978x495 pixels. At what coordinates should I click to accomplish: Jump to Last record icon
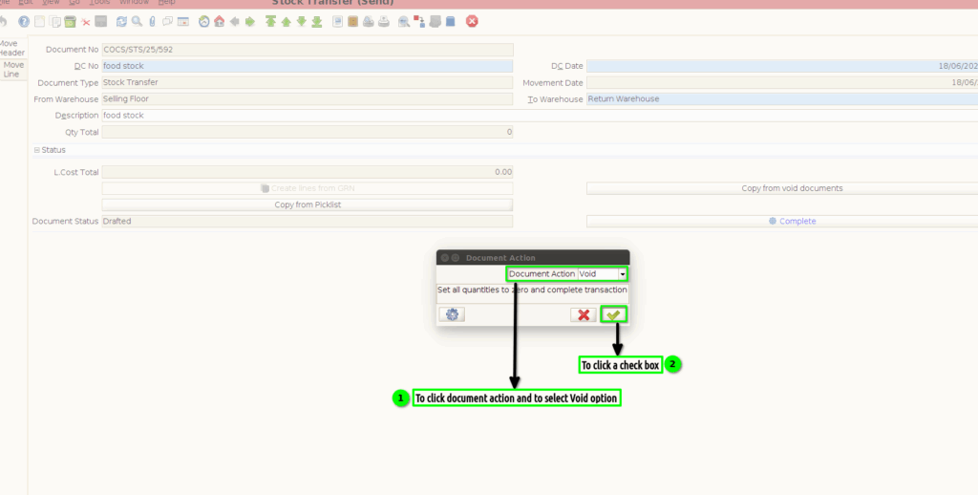[x=317, y=22]
